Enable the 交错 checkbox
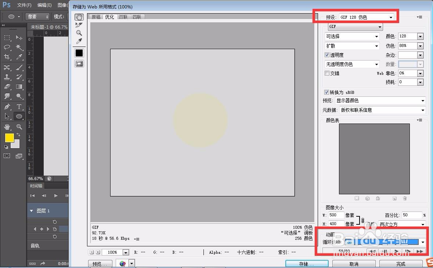Viewport: 433px width, 268px height. pos(327,73)
